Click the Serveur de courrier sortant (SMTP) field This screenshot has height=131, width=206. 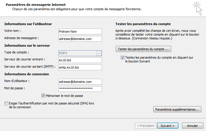[80, 67]
